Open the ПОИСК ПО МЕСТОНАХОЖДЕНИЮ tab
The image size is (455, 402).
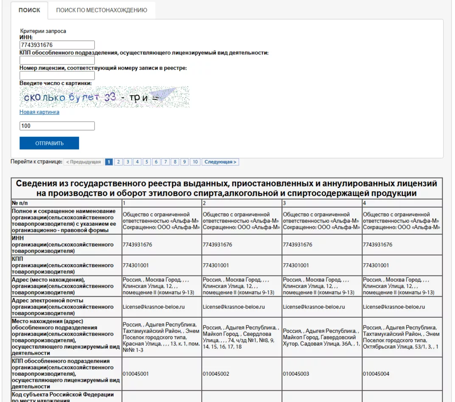tap(101, 10)
